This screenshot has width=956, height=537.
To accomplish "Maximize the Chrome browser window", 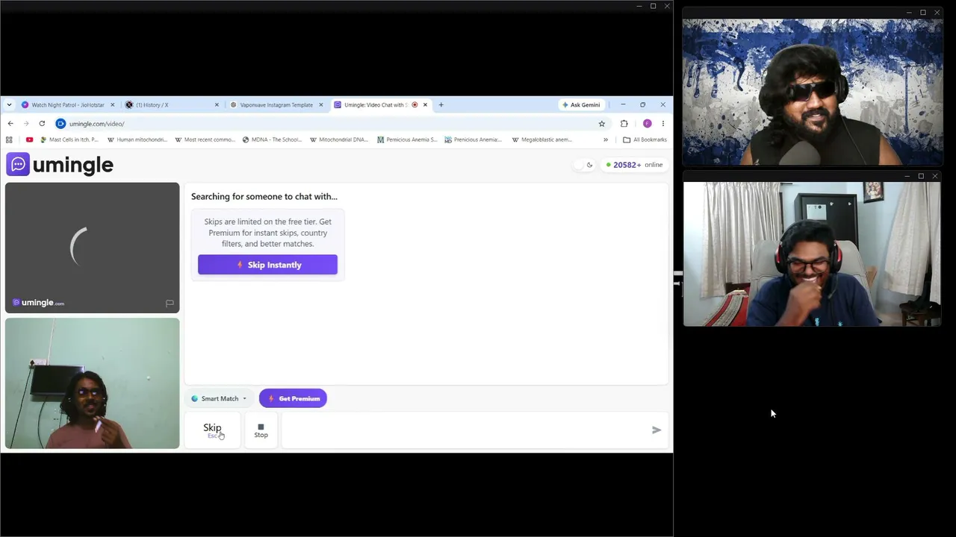I will [642, 105].
